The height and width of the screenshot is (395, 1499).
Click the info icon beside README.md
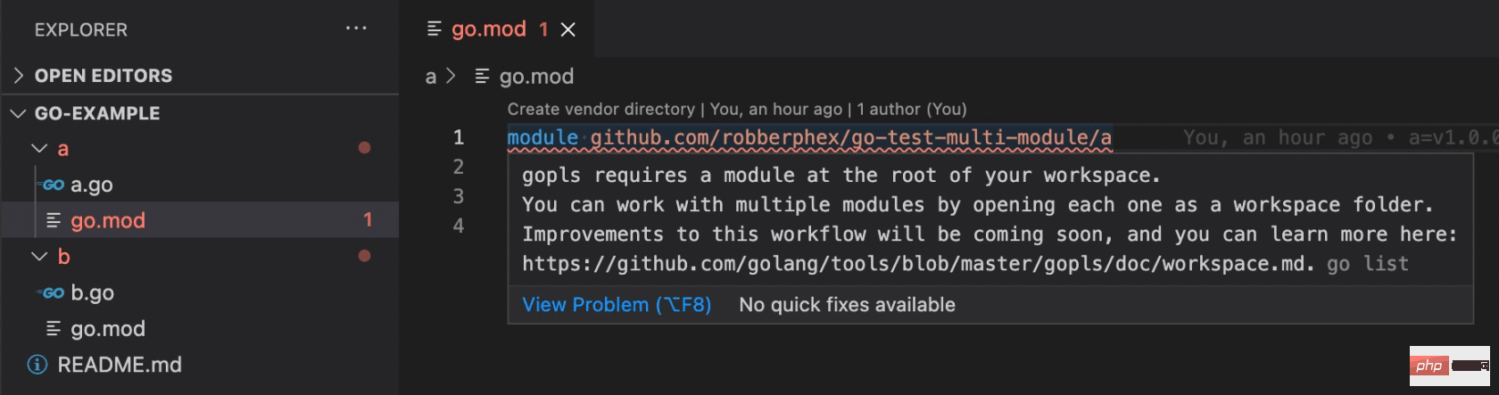pos(37,365)
